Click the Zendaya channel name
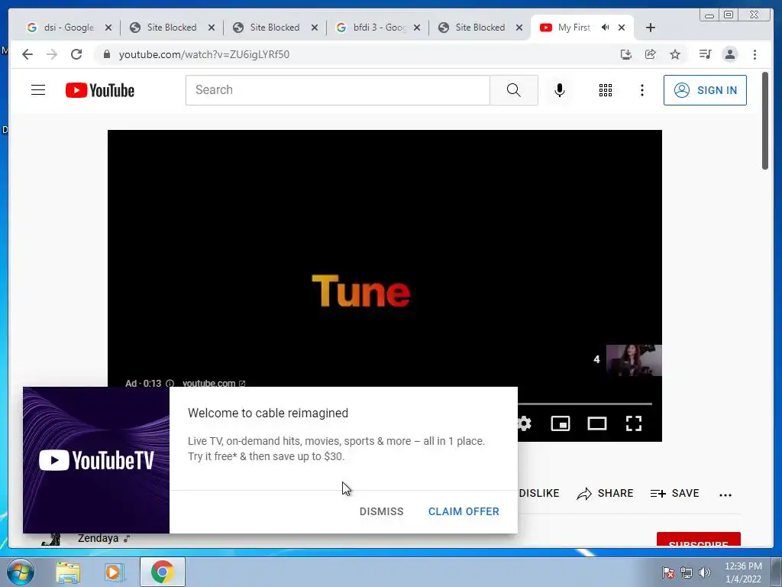The height and width of the screenshot is (587, 782). coord(98,538)
